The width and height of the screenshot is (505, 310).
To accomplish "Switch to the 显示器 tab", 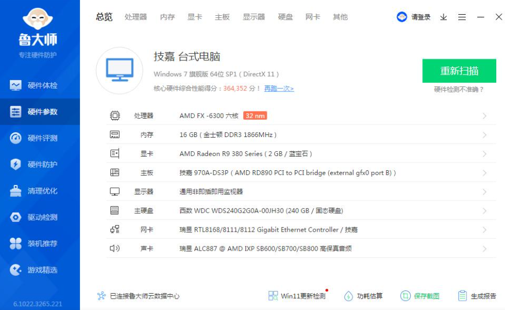I will (x=254, y=17).
